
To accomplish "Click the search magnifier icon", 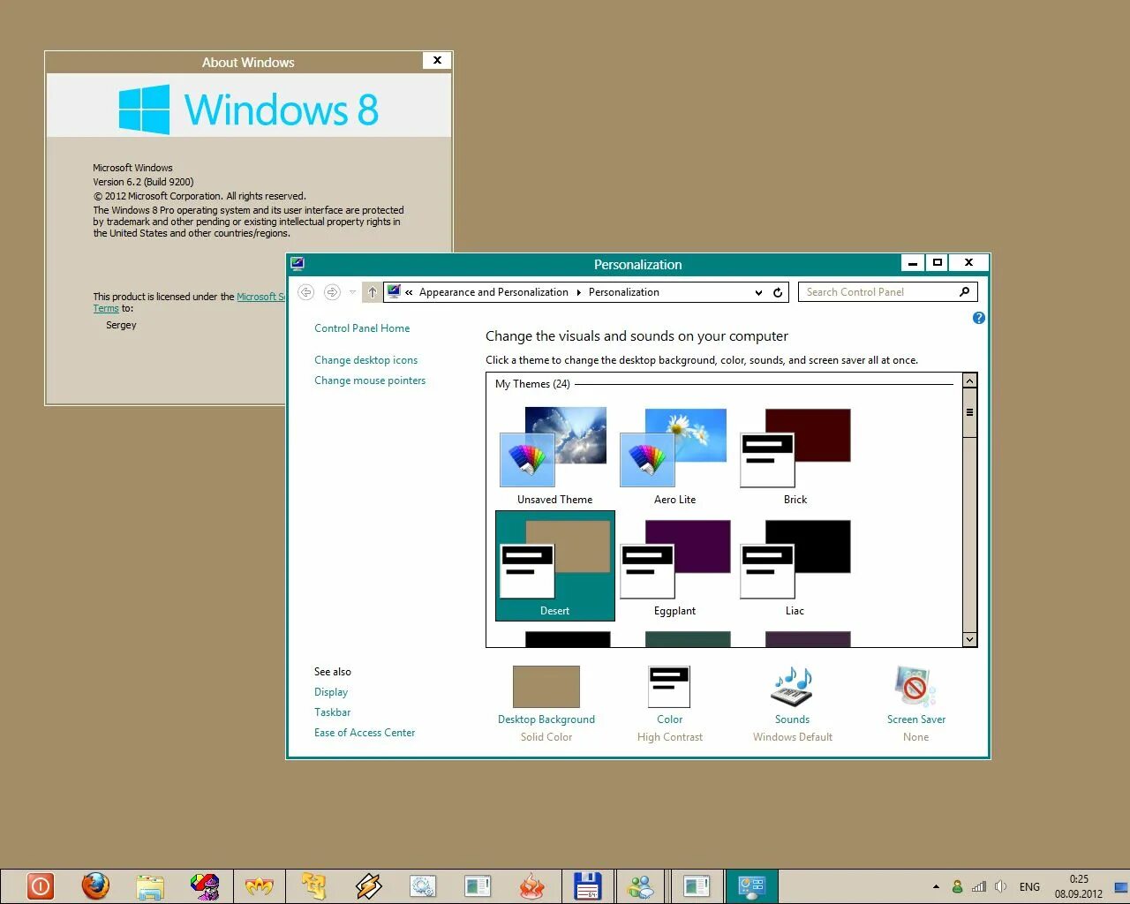I will (964, 292).
